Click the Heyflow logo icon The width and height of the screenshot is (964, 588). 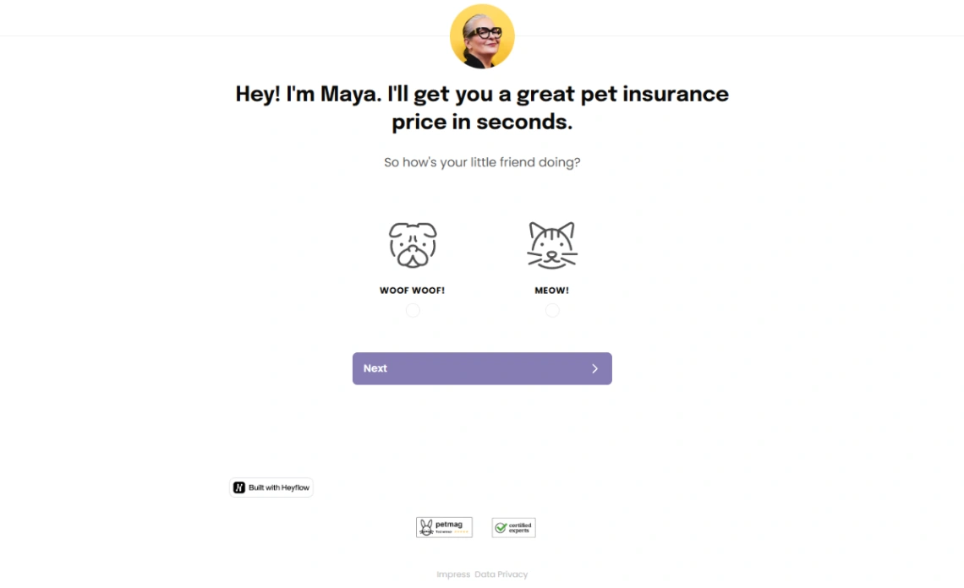pos(239,487)
